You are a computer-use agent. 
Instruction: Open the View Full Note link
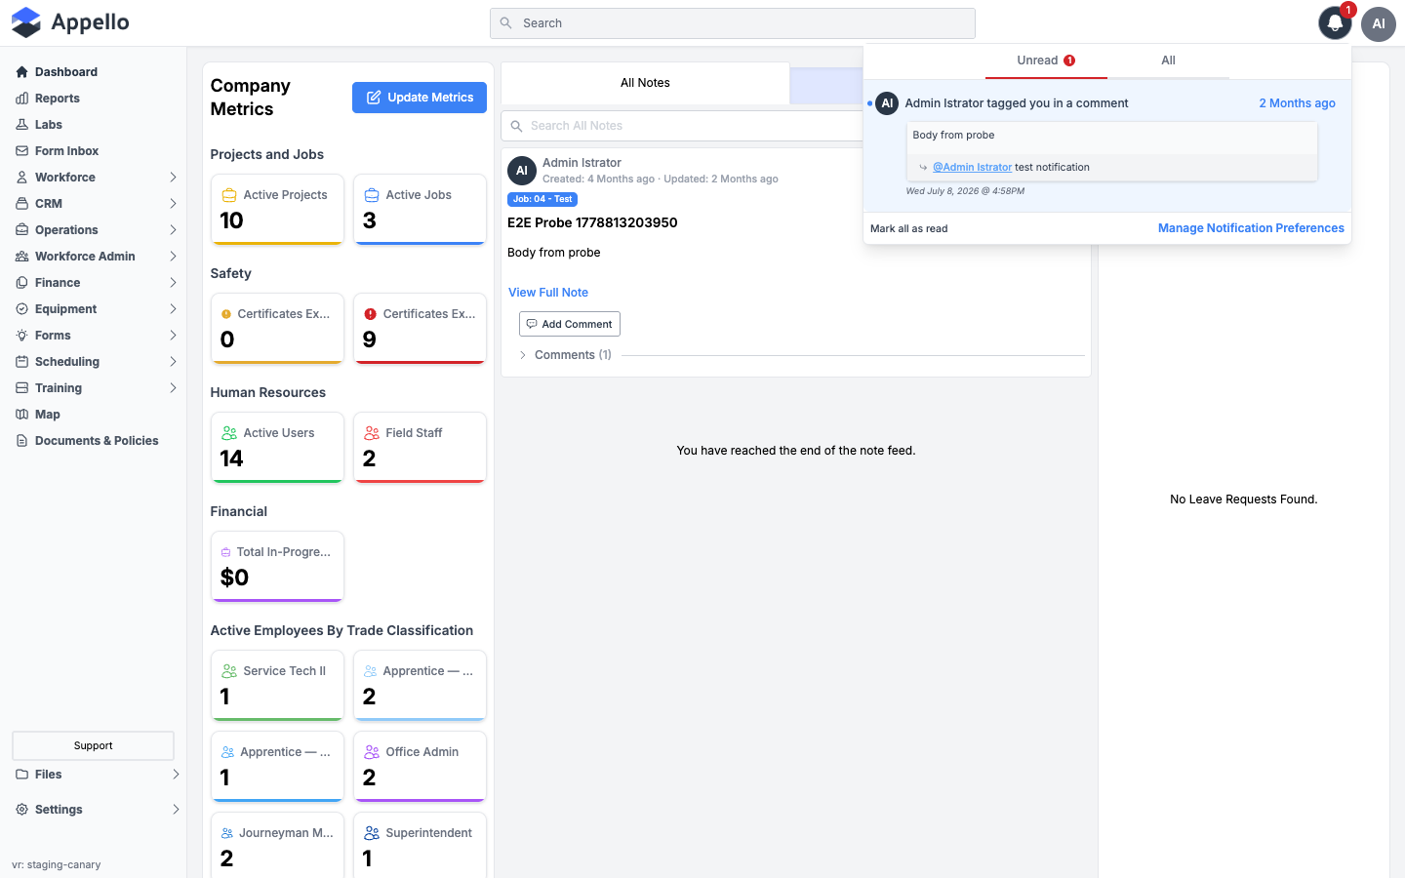[548, 293]
